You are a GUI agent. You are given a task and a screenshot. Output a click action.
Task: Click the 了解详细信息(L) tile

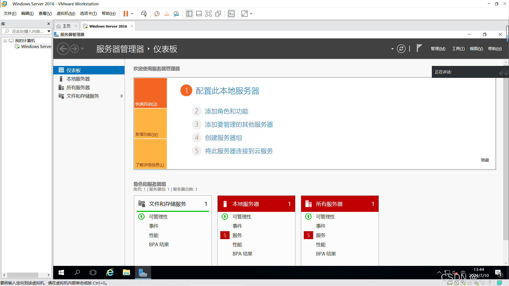[x=150, y=154]
